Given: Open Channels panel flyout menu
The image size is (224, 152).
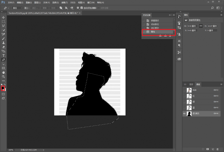Looking at the screenshot, I should click(x=221, y=84).
